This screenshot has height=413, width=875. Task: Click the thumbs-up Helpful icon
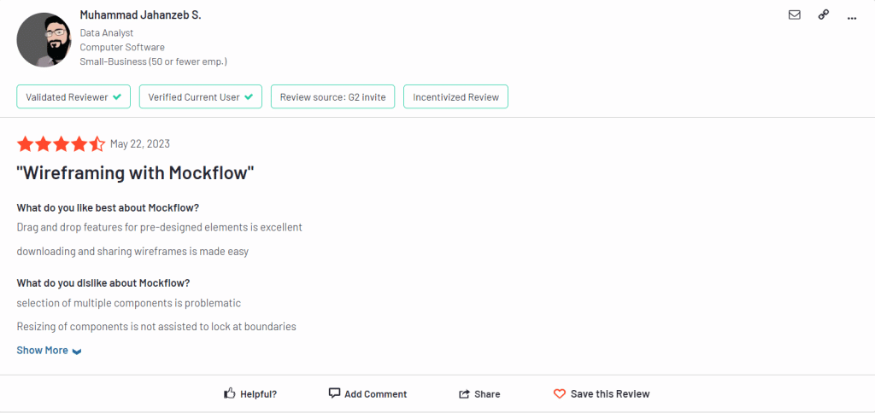tap(229, 393)
